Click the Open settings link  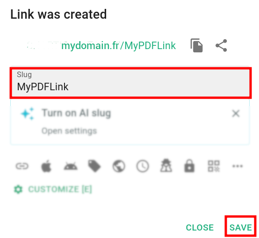coord(69,131)
